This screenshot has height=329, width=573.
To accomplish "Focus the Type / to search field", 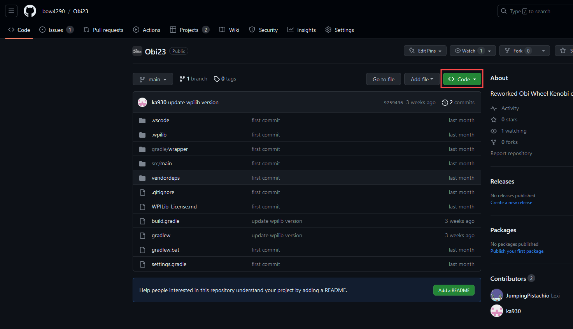I will tap(535, 11).
